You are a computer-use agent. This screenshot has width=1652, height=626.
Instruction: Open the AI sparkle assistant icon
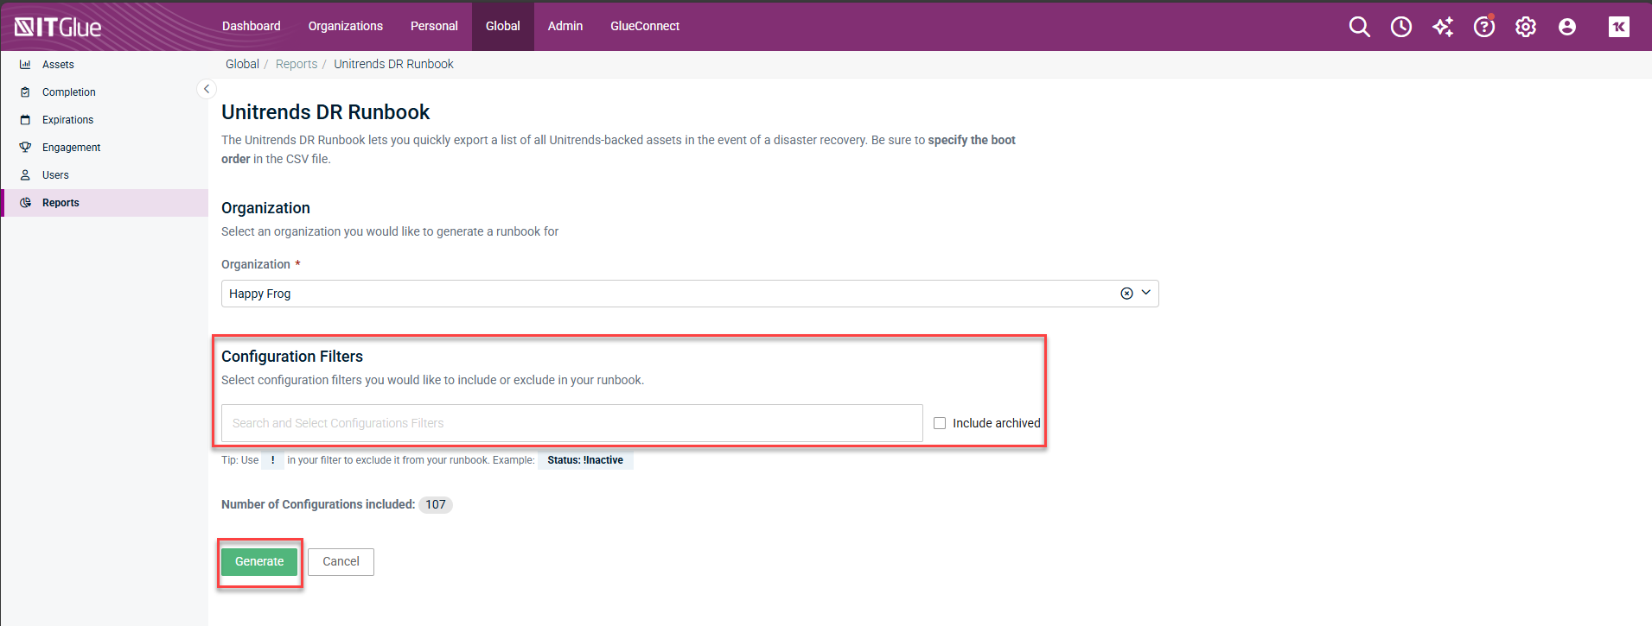[1442, 27]
